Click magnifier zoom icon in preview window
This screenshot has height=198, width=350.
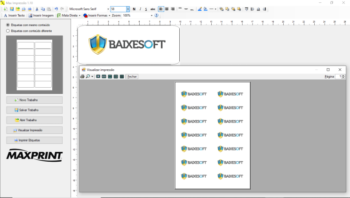tap(88, 76)
